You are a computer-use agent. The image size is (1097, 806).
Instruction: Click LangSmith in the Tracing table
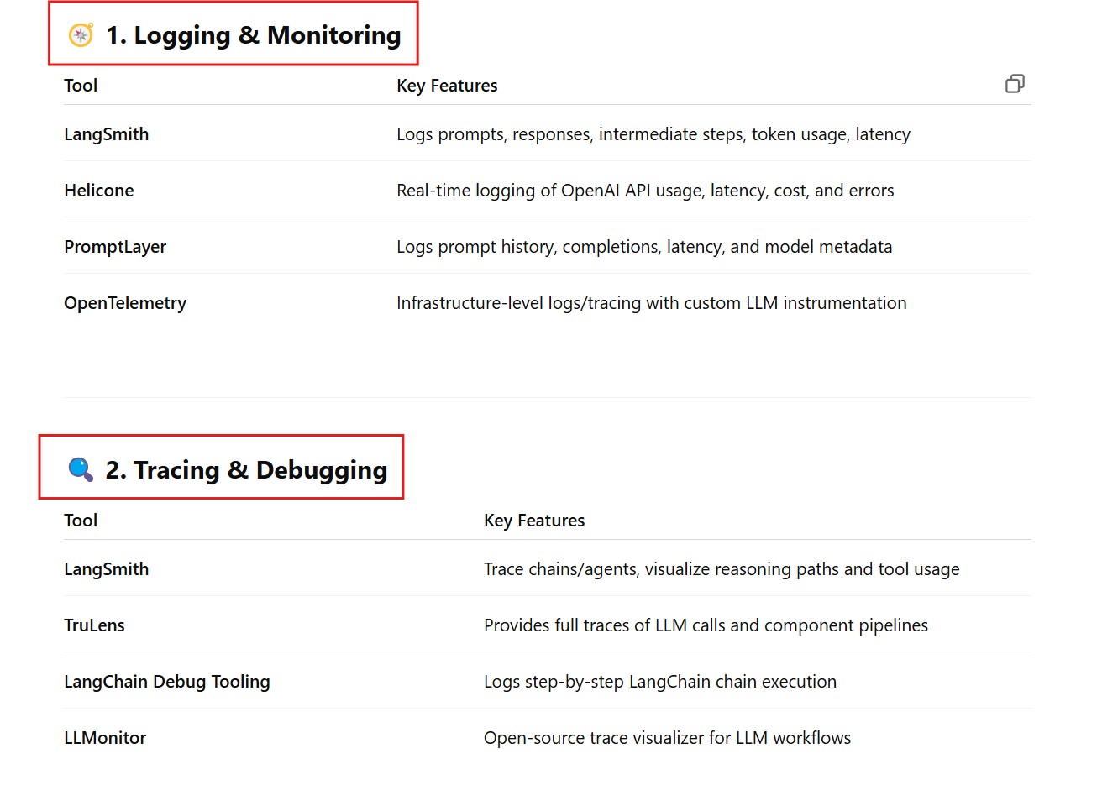107,569
